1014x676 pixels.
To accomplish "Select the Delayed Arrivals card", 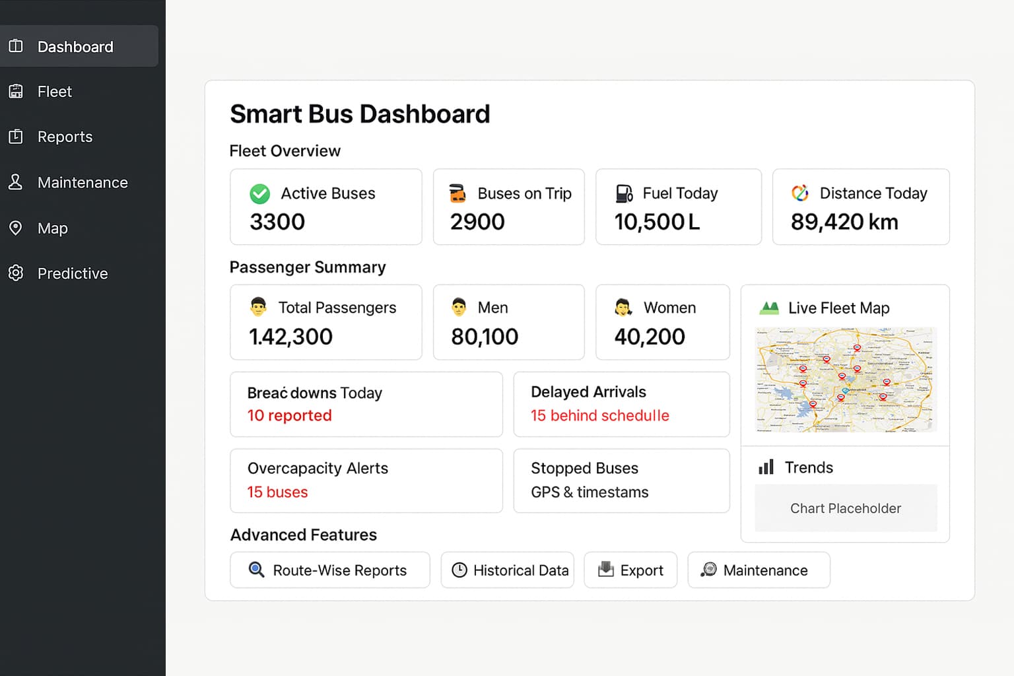I will click(x=621, y=404).
